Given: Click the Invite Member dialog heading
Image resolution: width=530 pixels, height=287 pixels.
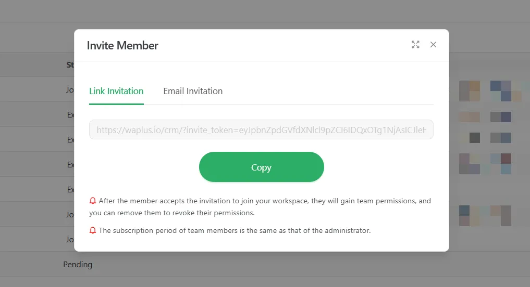Looking at the screenshot, I should click(122, 46).
